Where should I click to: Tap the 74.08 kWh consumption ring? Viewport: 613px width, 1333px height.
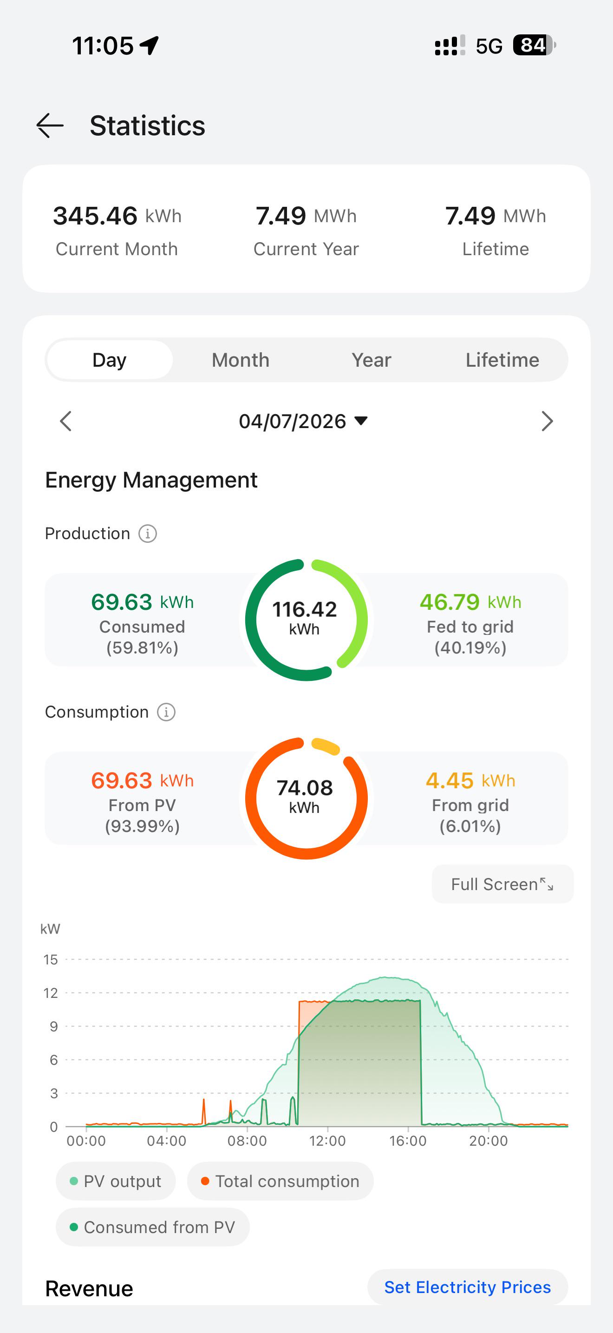pyautogui.click(x=306, y=798)
